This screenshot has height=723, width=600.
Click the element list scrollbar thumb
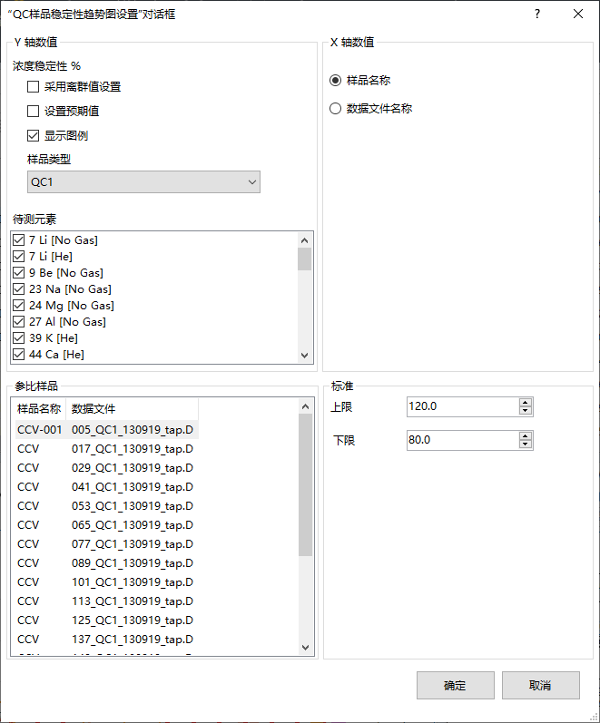point(304,259)
